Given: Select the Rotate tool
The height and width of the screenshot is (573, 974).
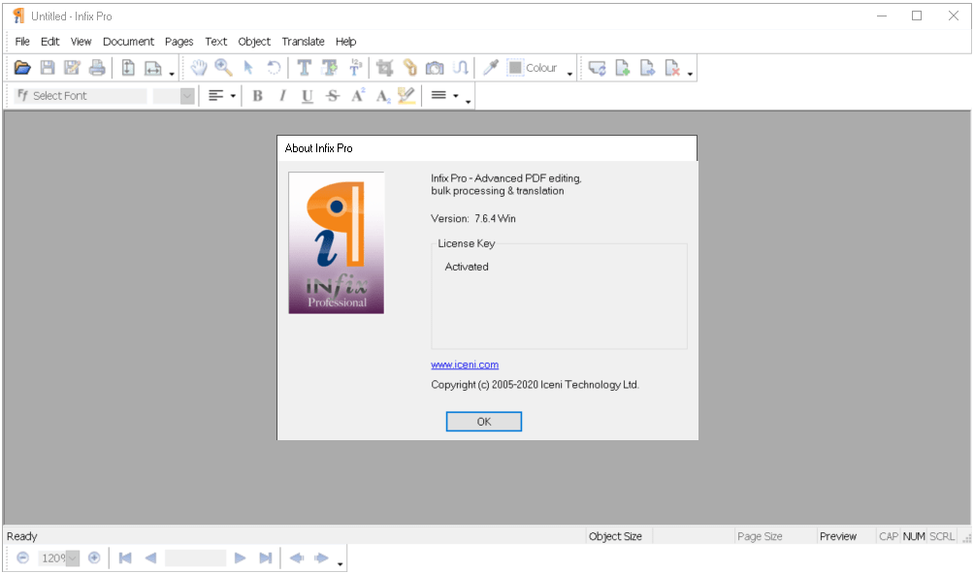Looking at the screenshot, I should [274, 68].
